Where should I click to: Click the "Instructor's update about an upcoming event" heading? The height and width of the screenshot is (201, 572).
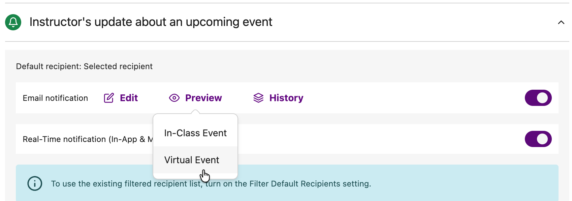point(151,22)
